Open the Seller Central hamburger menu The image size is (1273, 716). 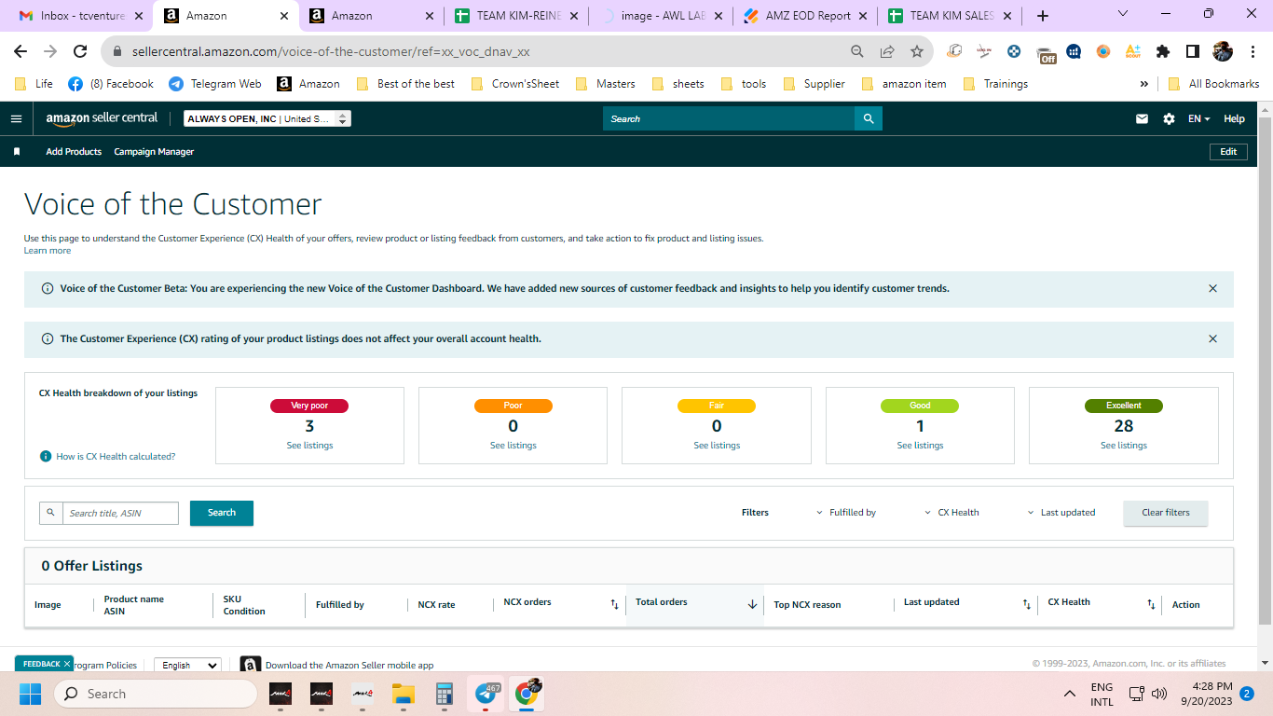(16, 119)
